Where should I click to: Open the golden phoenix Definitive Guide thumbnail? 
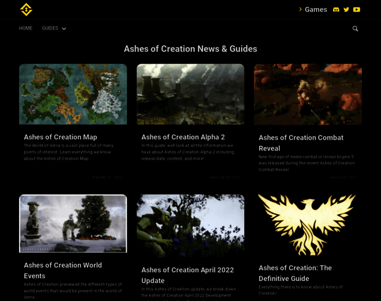[x=308, y=225]
